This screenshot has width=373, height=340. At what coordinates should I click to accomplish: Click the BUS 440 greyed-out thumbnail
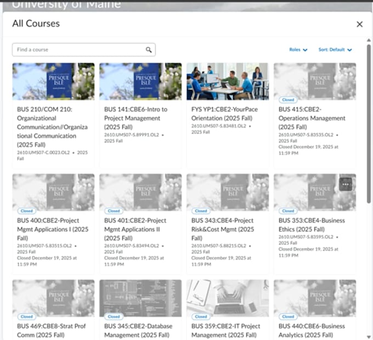click(x=315, y=298)
